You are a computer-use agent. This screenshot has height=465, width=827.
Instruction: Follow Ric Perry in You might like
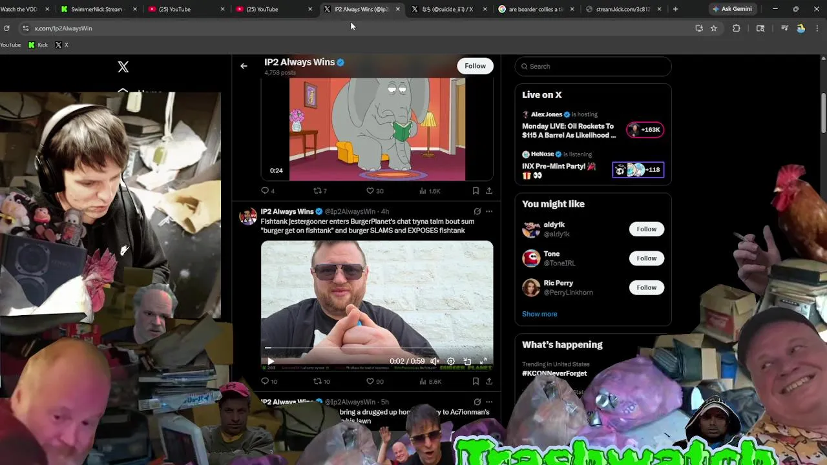646,287
